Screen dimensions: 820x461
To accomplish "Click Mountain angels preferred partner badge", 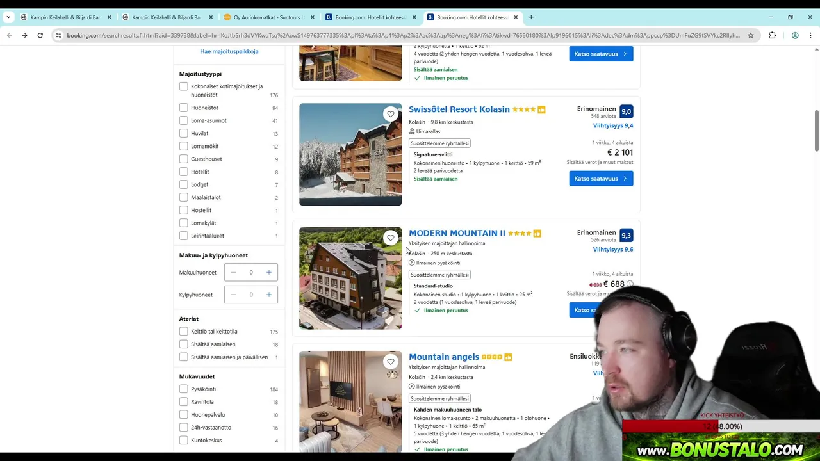I will pyautogui.click(x=508, y=357).
